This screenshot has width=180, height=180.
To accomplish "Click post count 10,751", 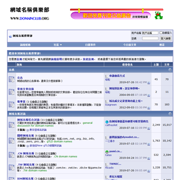I will [x=167, y=167].
